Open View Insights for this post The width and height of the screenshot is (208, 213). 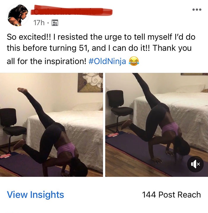tap(35, 195)
